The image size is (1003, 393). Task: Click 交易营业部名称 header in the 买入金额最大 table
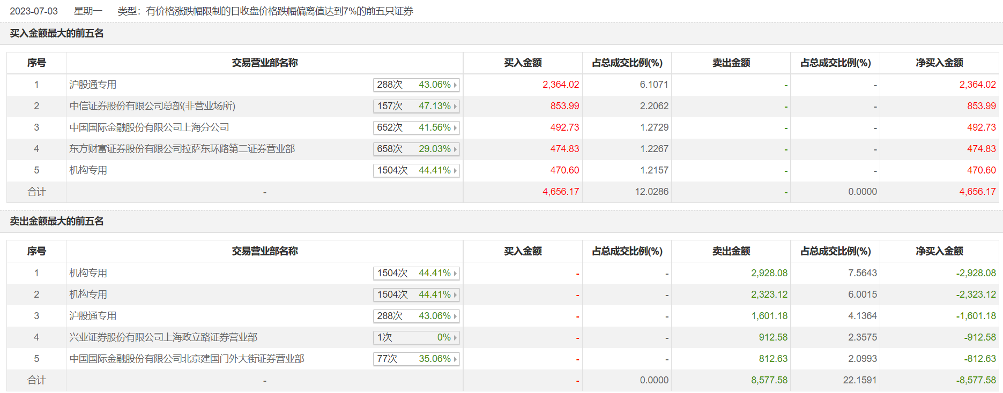[265, 63]
